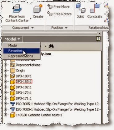Select first ISO 7005-1 Hubbed Slip-On Flange label
Image resolution: width=114 pixels, height=130 pixels.
click(x=58, y=104)
